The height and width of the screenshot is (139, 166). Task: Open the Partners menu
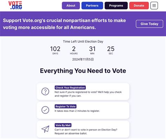coord(92,6)
